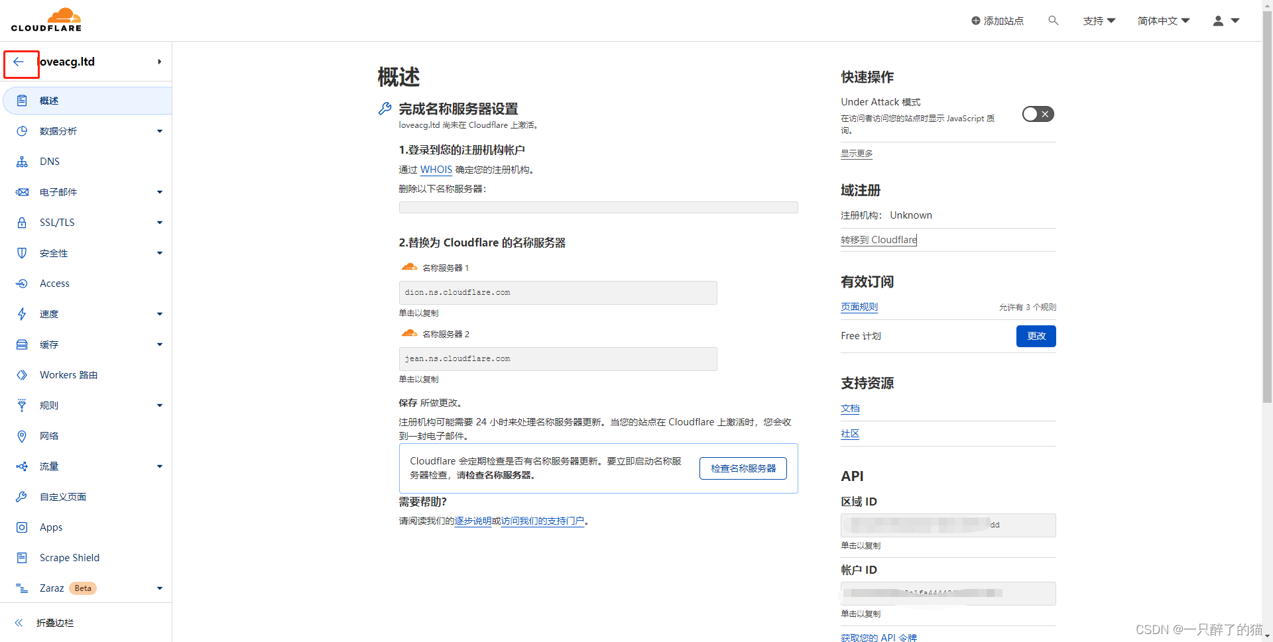Open the 简体中文 language dropdown
1273x642 pixels.
[x=1164, y=21]
